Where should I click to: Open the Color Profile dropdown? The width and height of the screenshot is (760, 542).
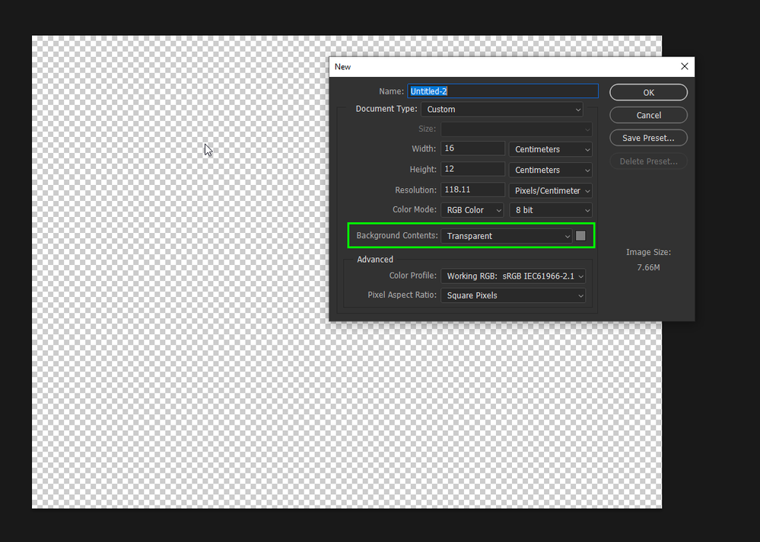[513, 276]
